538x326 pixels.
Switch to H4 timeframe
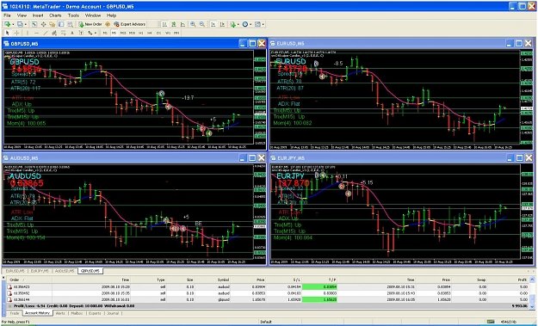149,33
